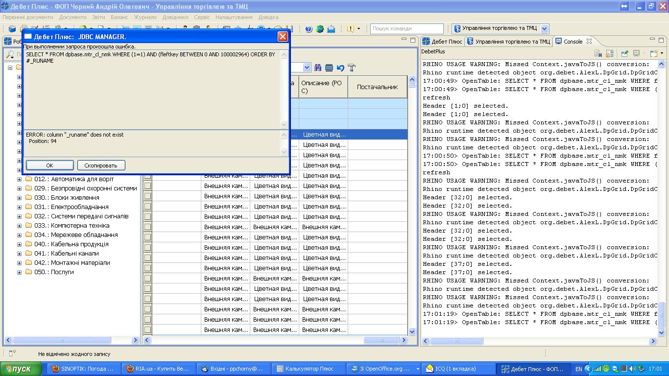Click the status bar icon at bottom left

[x=13, y=353]
